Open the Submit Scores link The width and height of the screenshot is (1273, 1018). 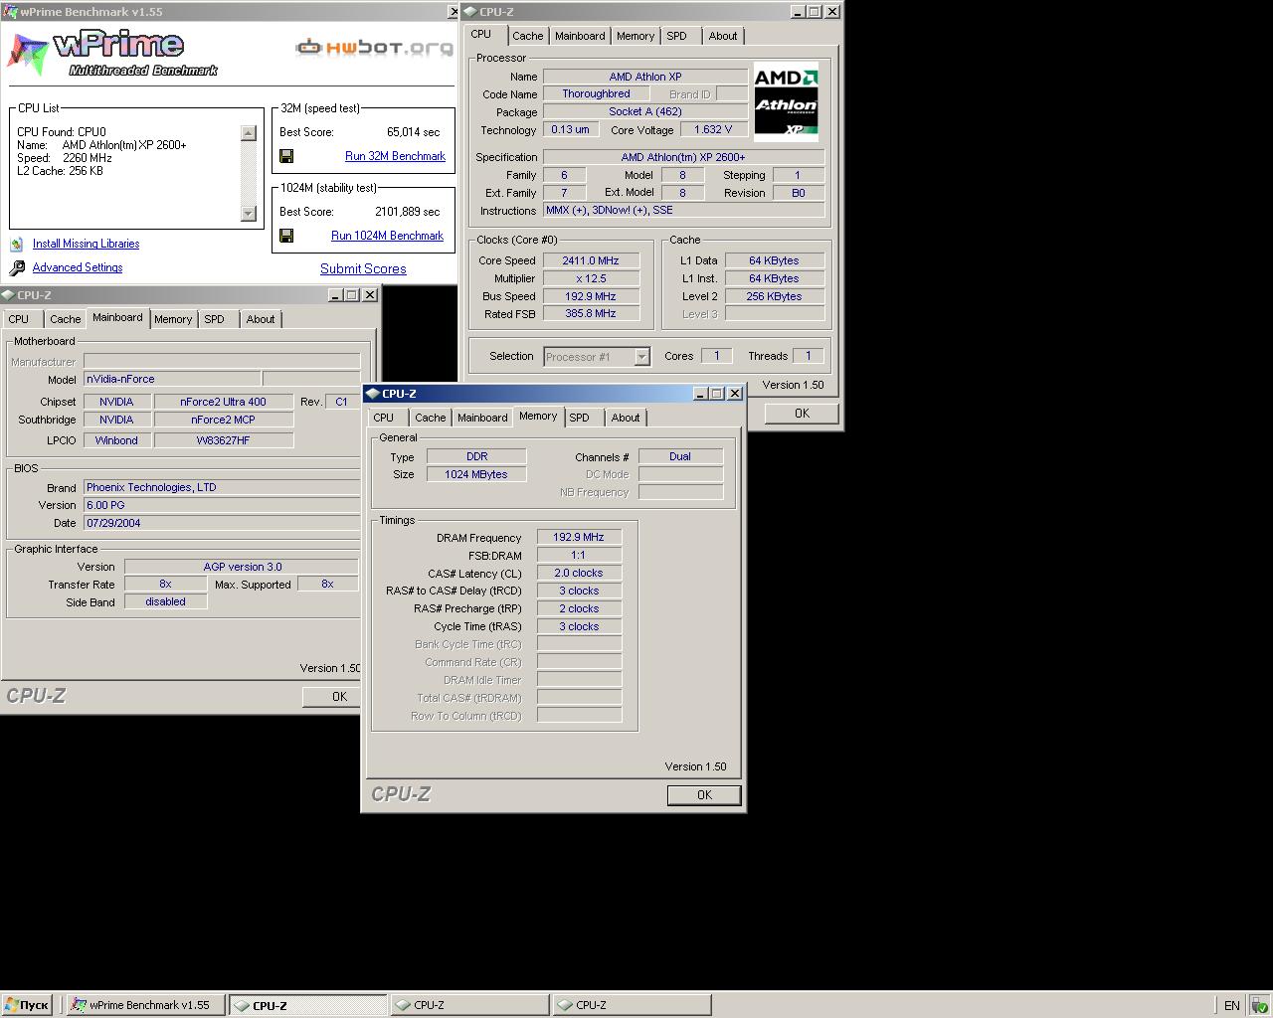[x=363, y=268]
